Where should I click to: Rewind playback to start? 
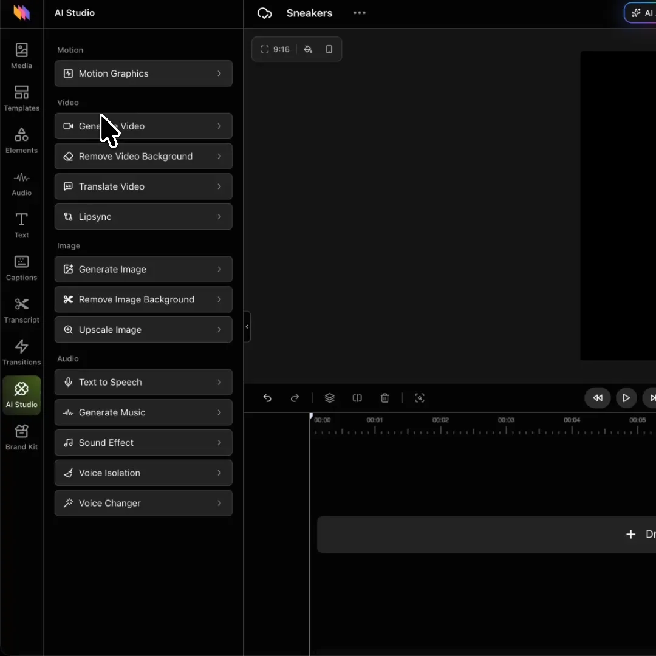pos(598,398)
